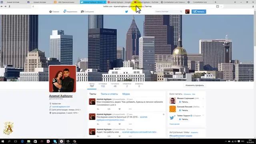The width and height of the screenshot is (256, 144).
Task: Open the Followers count 48 stat
Action: 115,85
